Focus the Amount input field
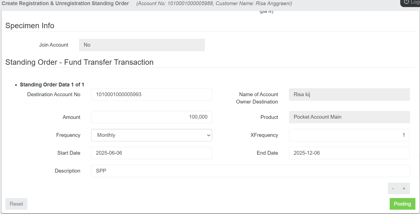 point(152,117)
